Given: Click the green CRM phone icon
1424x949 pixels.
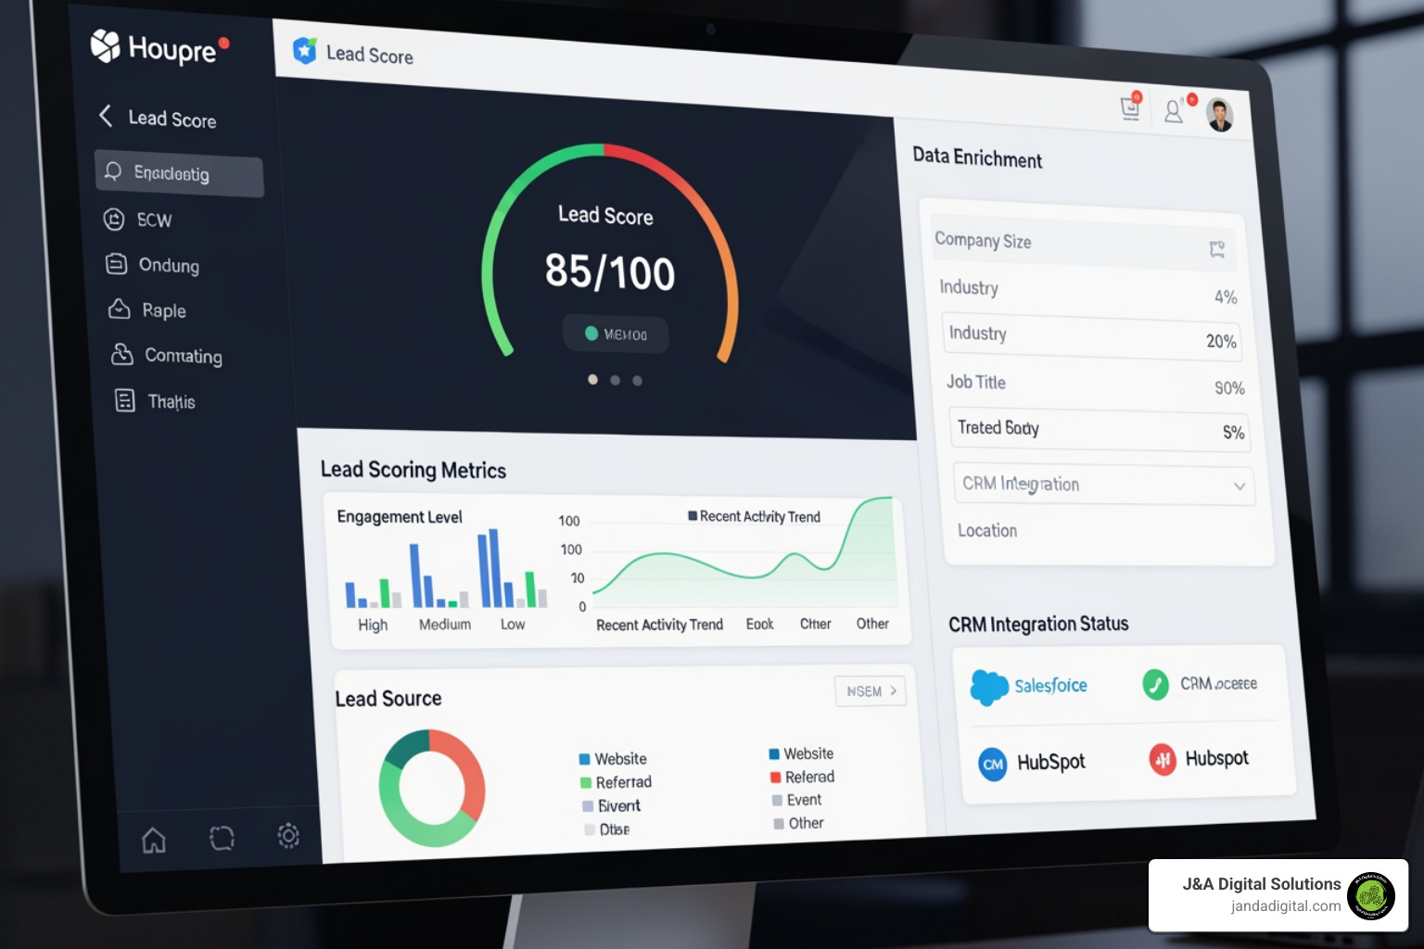Looking at the screenshot, I should tap(1156, 685).
